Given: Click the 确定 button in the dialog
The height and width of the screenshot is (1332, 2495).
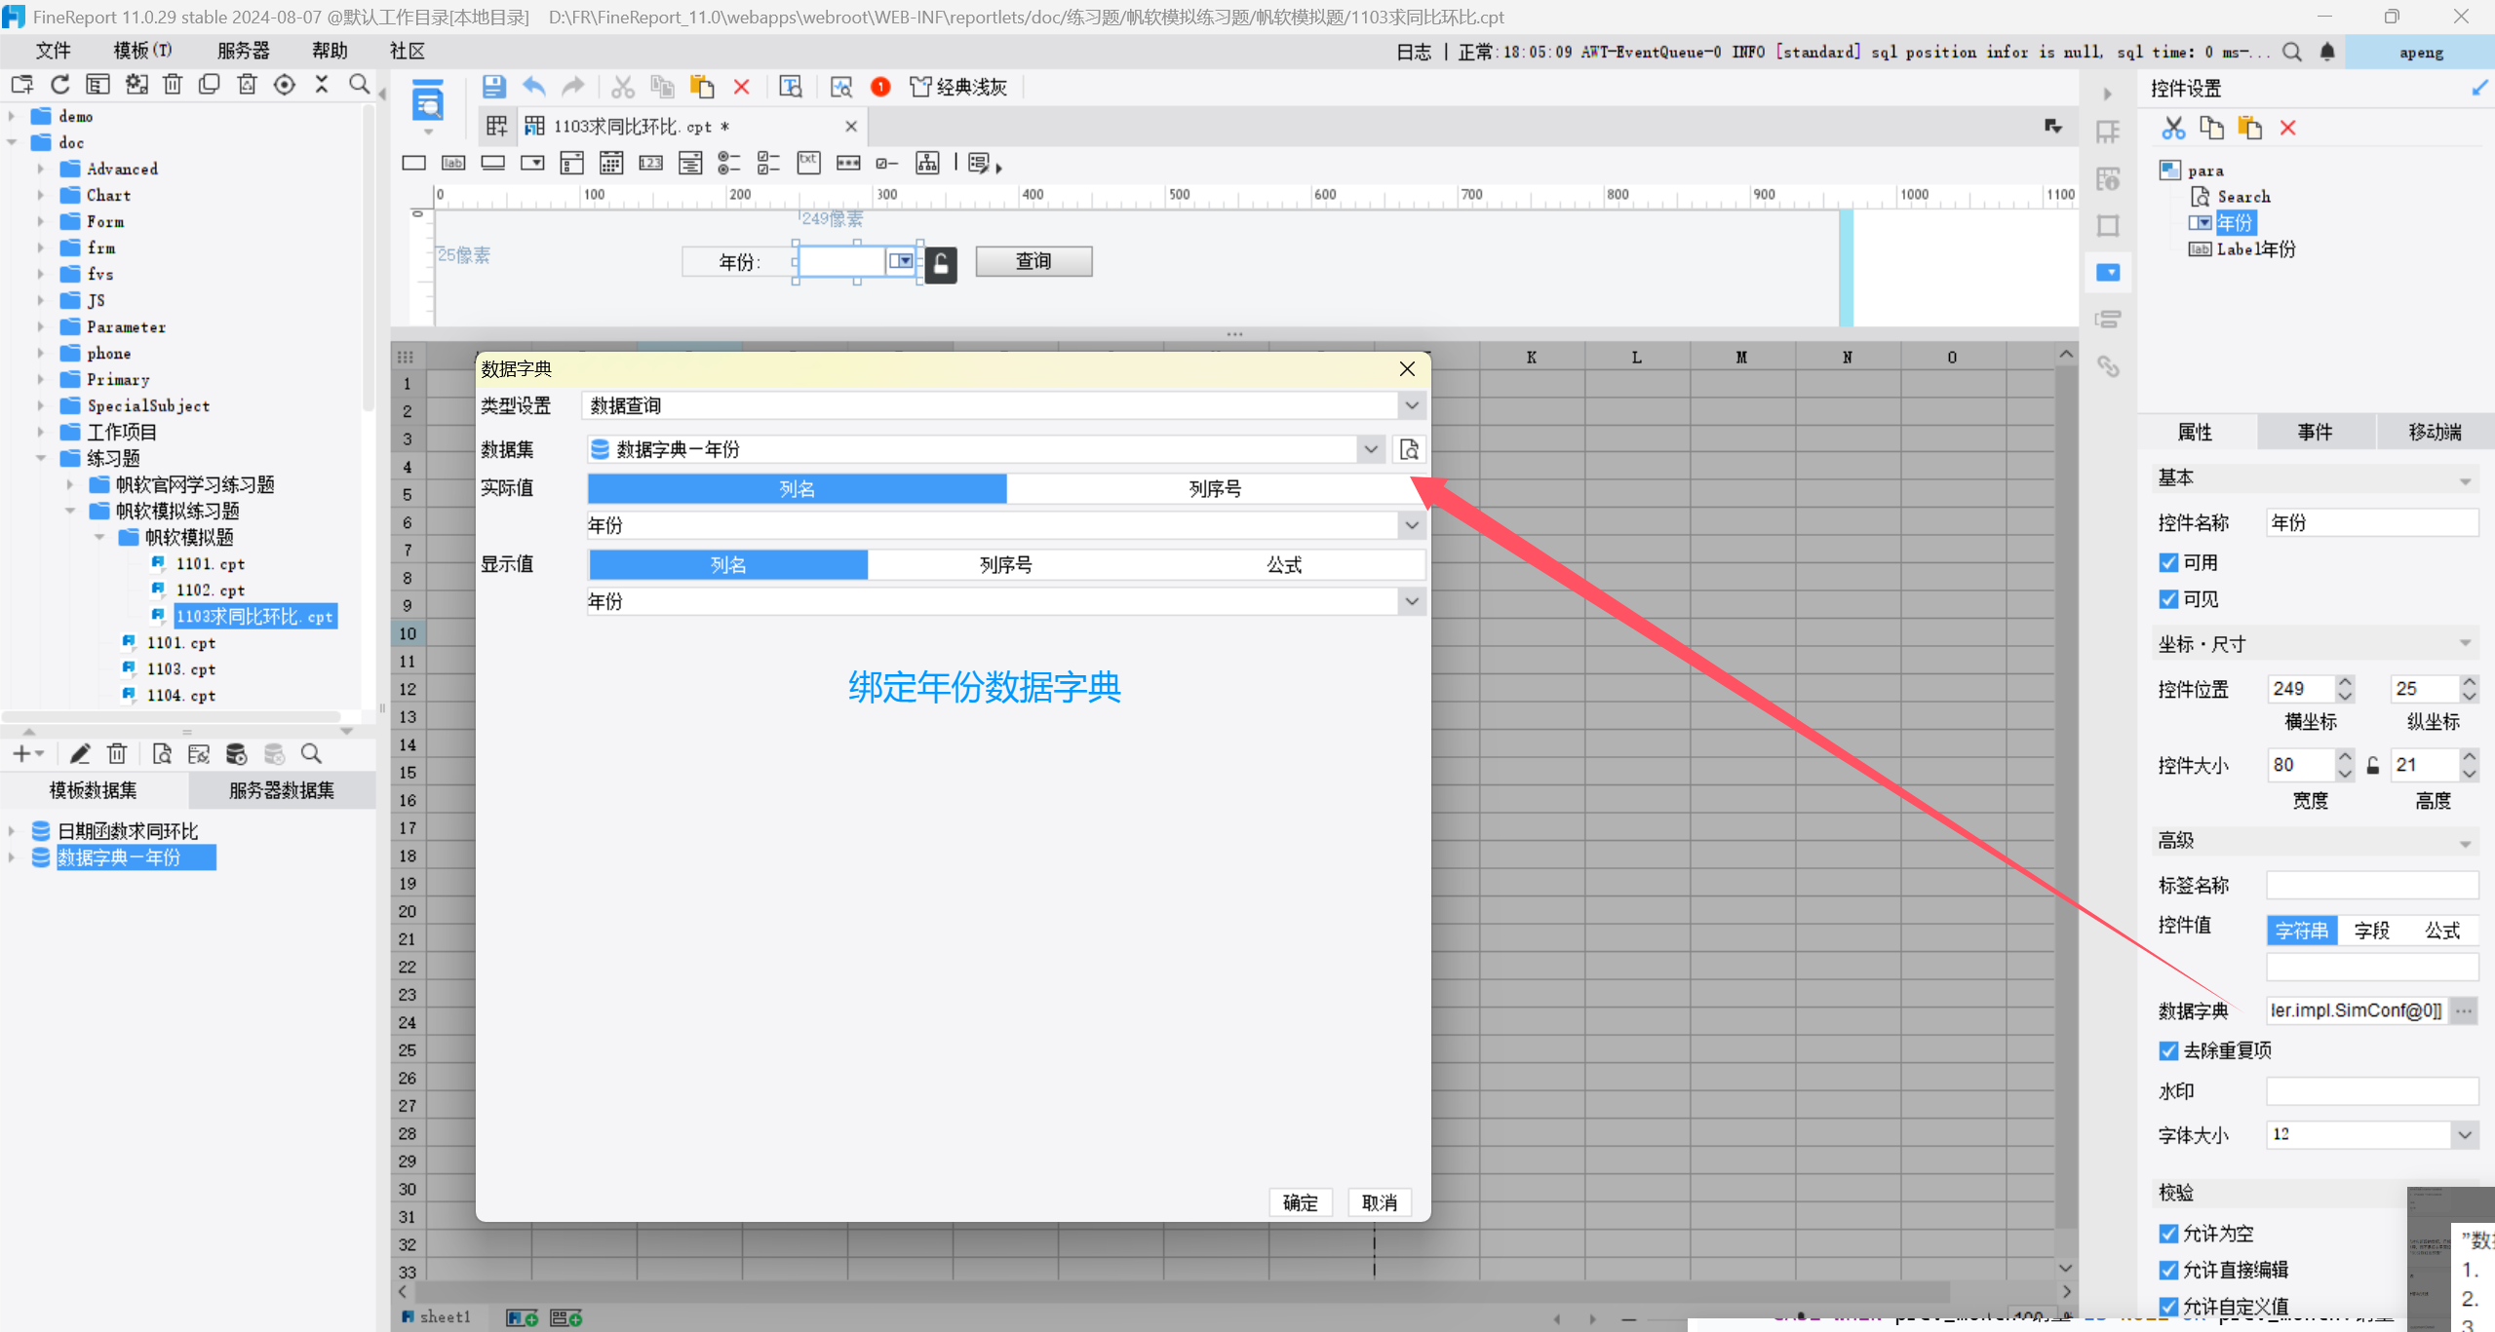Looking at the screenshot, I should click(x=1300, y=1202).
